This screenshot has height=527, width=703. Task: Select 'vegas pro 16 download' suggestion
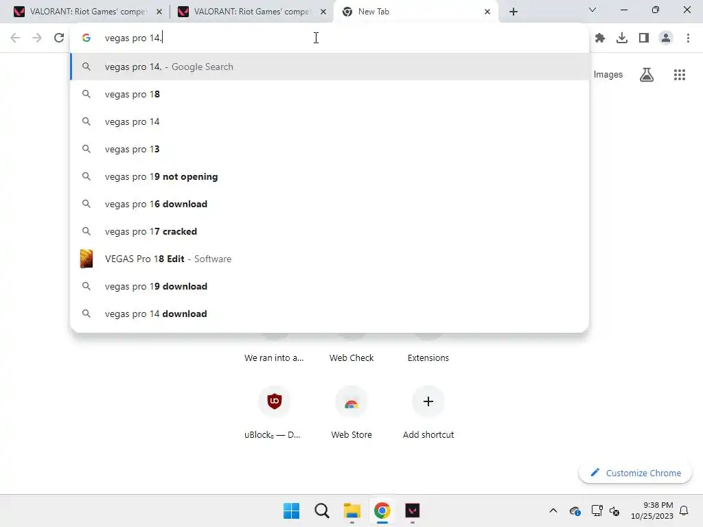(330, 204)
